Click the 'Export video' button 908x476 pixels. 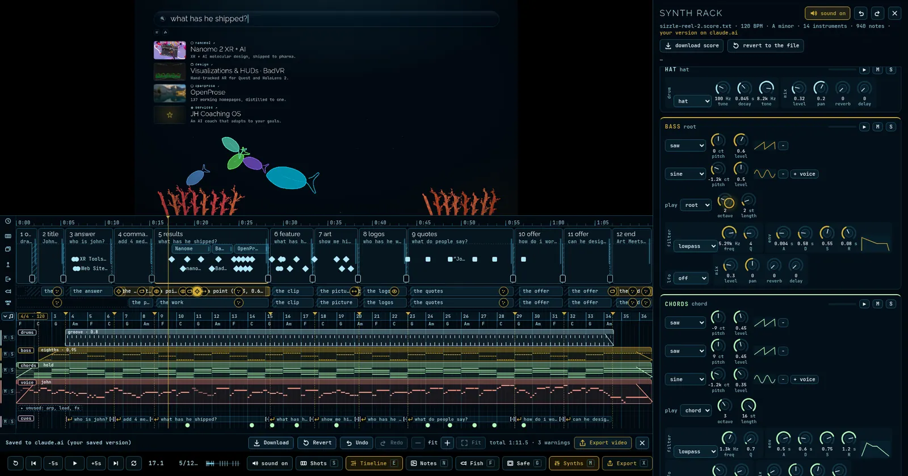point(603,443)
